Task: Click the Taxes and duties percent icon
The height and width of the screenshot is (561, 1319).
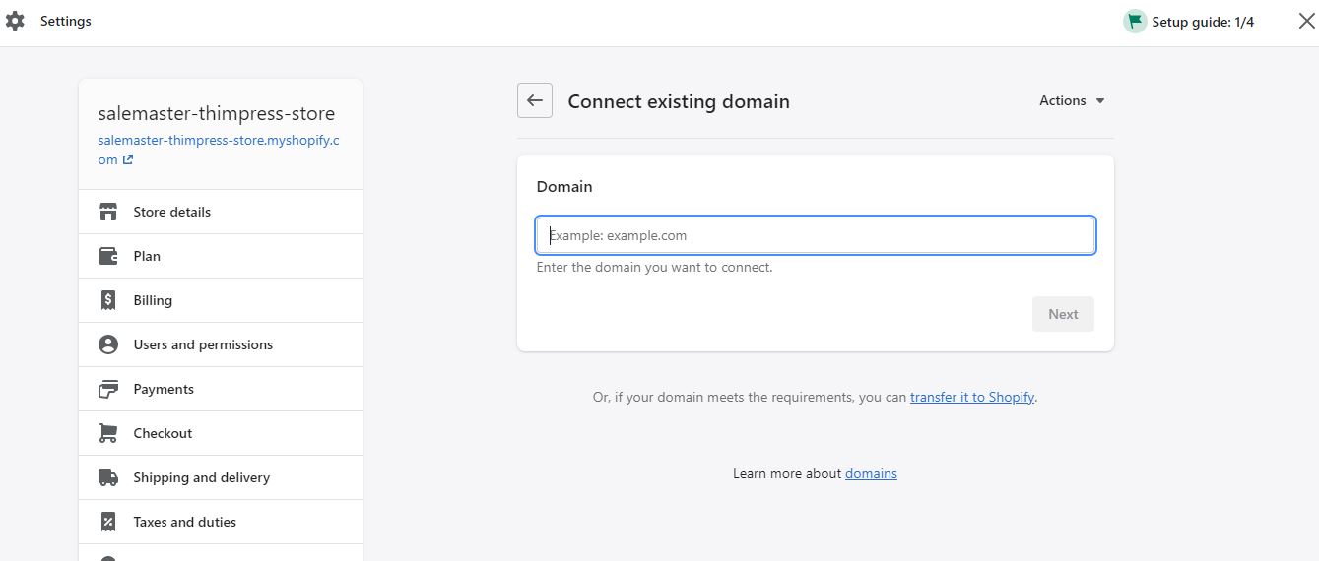Action: tap(108, 522)
